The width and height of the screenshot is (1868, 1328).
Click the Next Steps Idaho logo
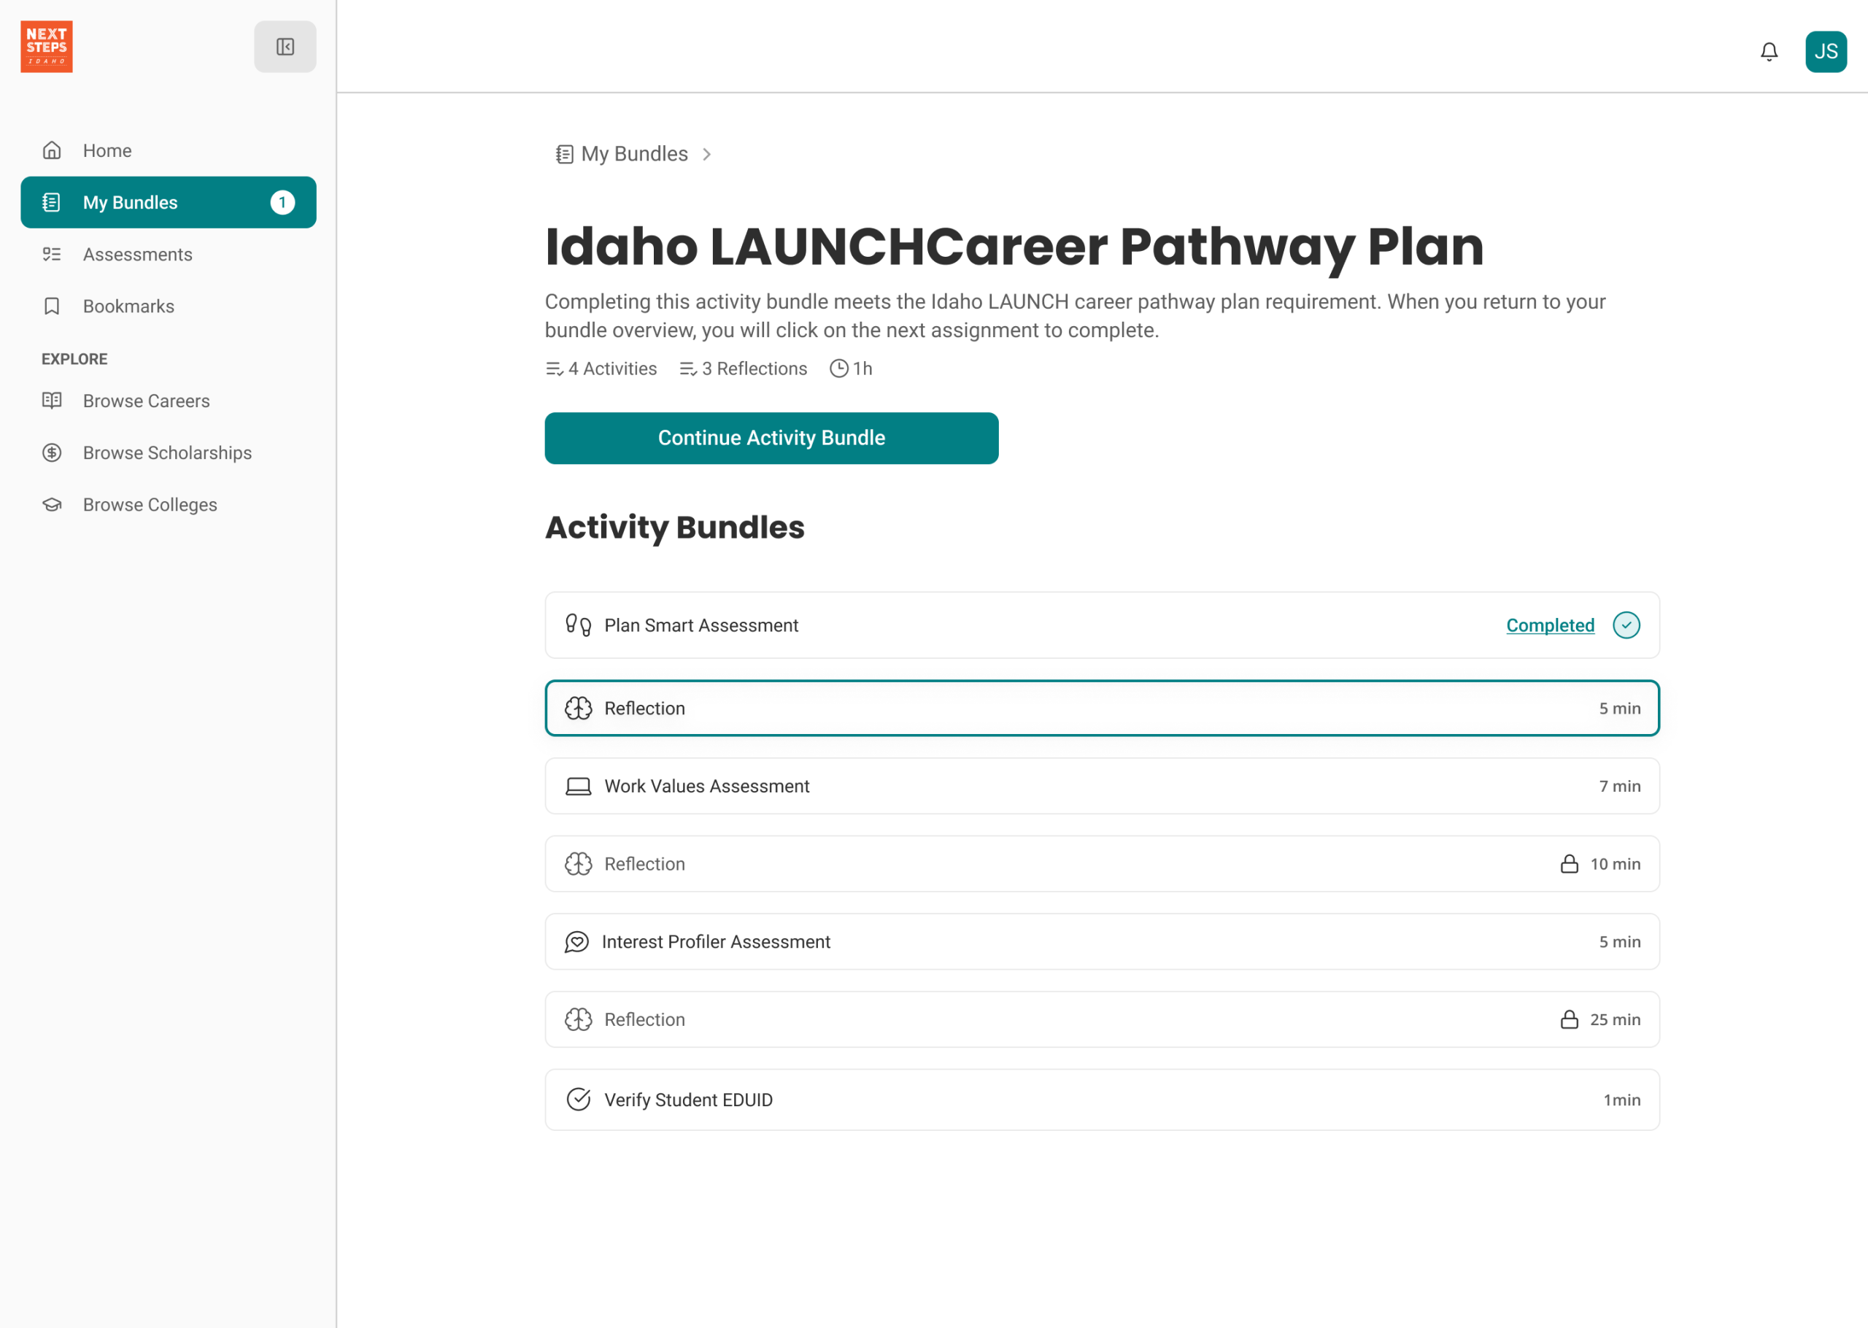pyautogui.click(x=47, y=47)
